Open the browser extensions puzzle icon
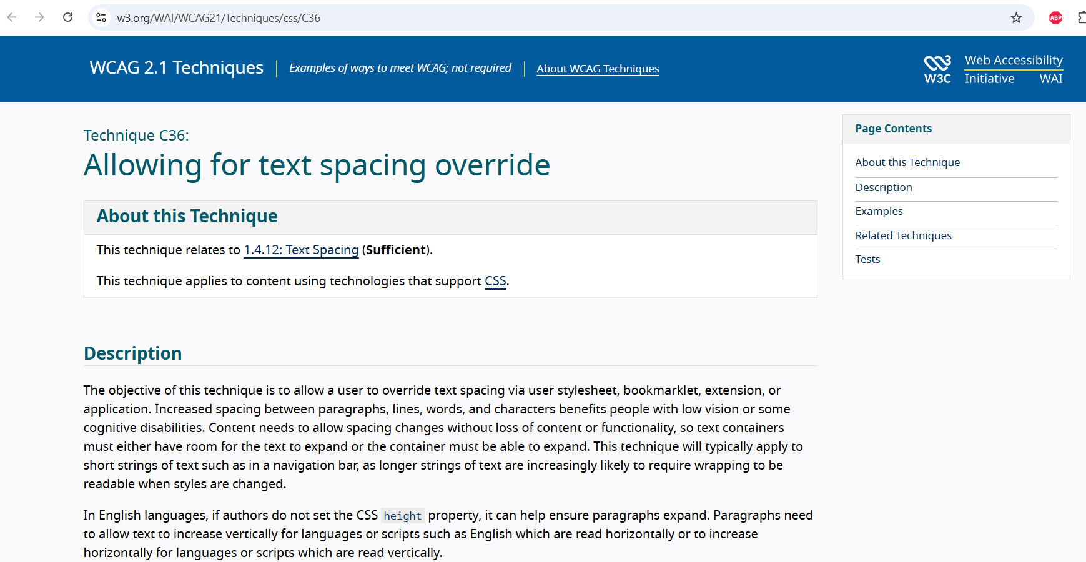 coord(1082,18)
